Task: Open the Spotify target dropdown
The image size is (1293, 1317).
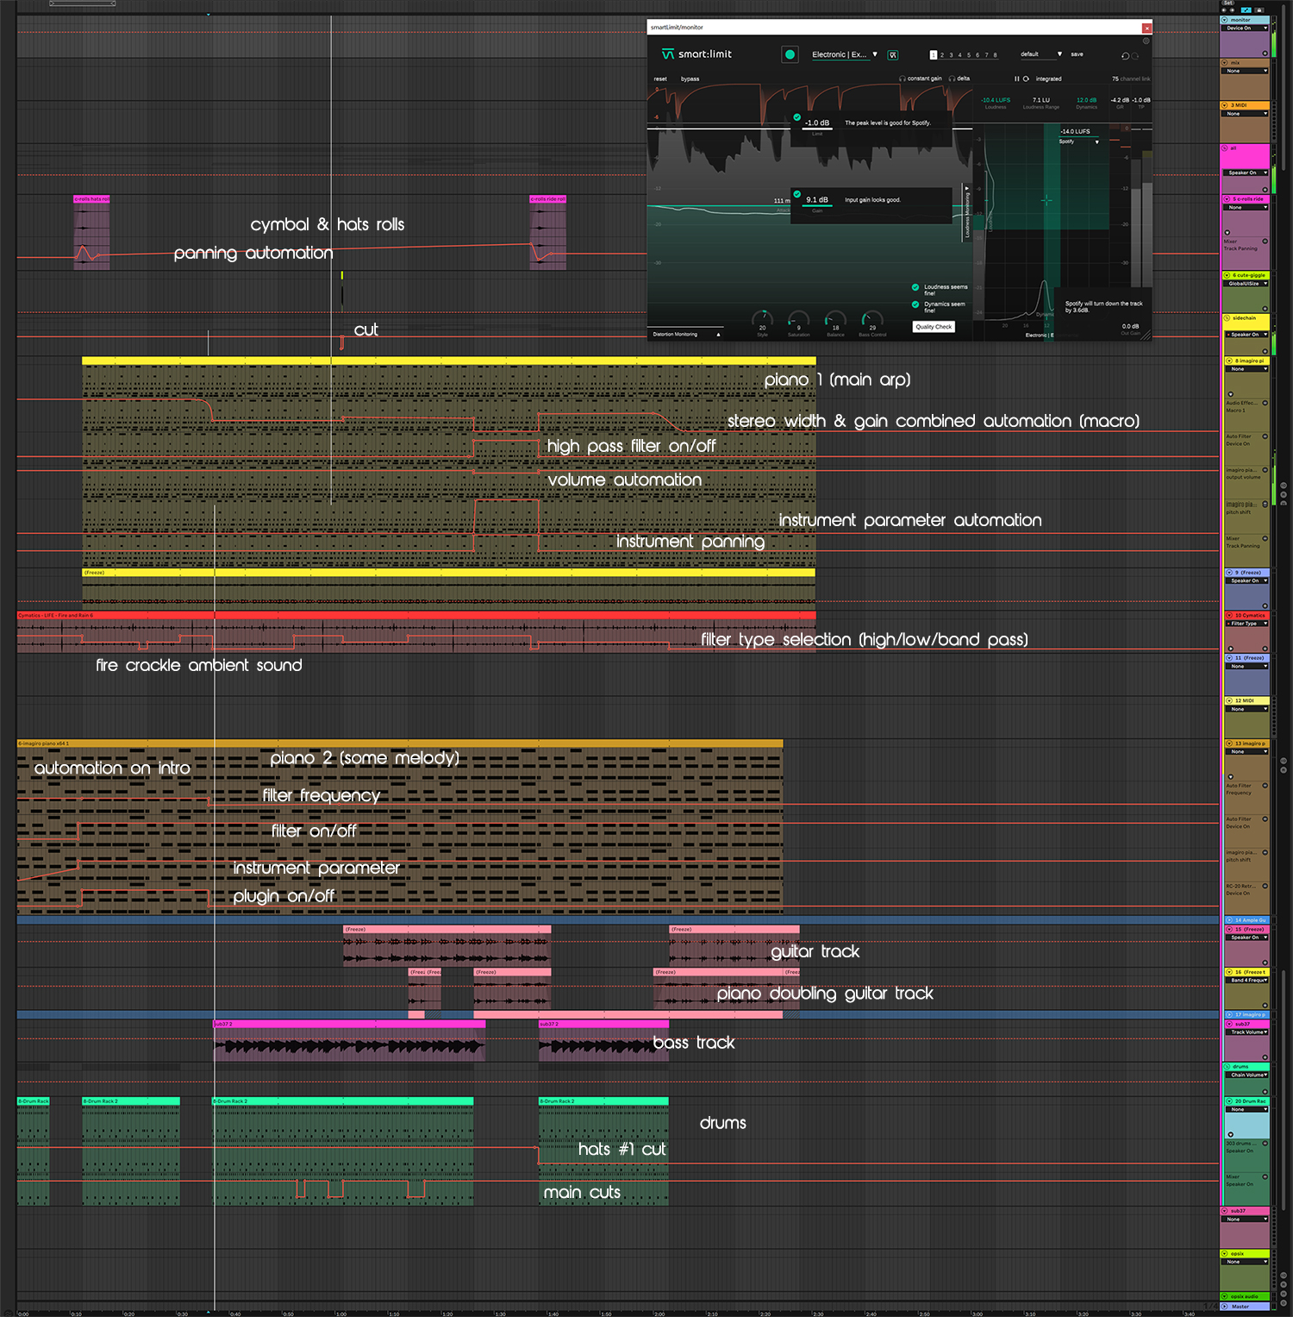Action: tap(1080, 141)
